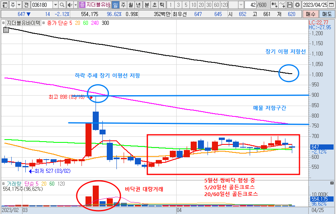Click the sidebar panel toggle icon
Screen dimensions: 336x214
pyautogui.click(x=5, y=5)
